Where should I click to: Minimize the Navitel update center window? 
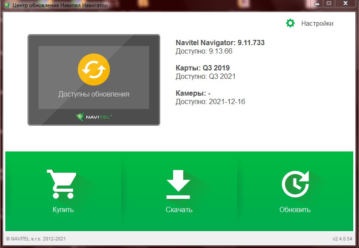click(317, 4)
